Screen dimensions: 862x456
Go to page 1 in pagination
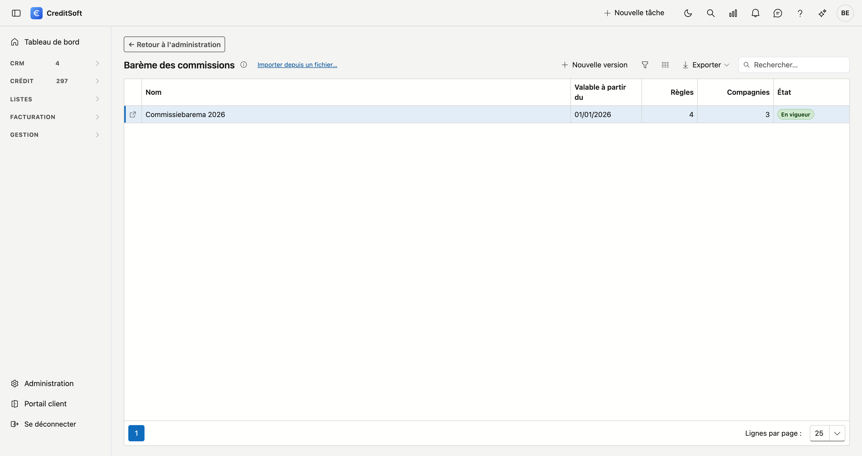[136, 433]
